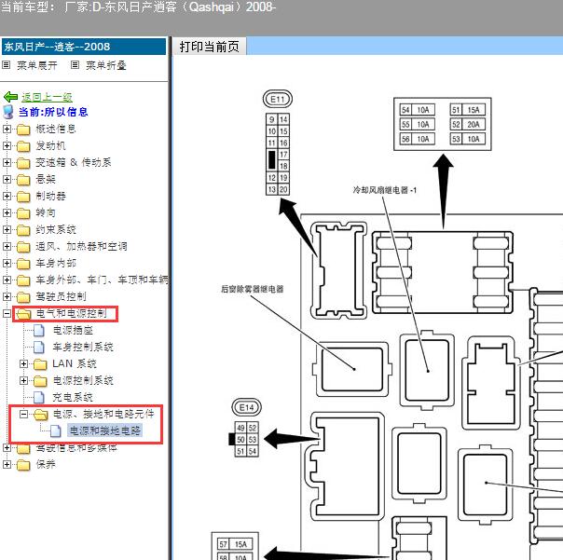
Task: Click the E11 connector label in diagram
Action: pyautogui.click(x=278, y=99)
